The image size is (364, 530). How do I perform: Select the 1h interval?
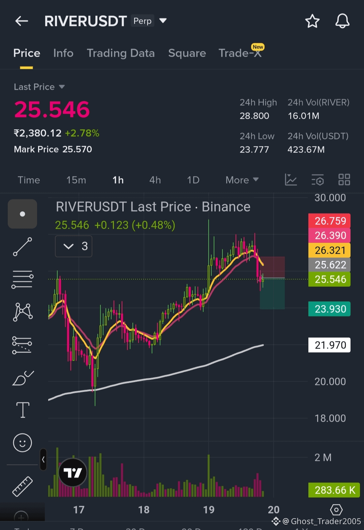(x=118, y=180)
